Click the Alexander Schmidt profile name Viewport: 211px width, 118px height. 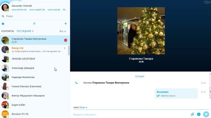coord(22,6)
